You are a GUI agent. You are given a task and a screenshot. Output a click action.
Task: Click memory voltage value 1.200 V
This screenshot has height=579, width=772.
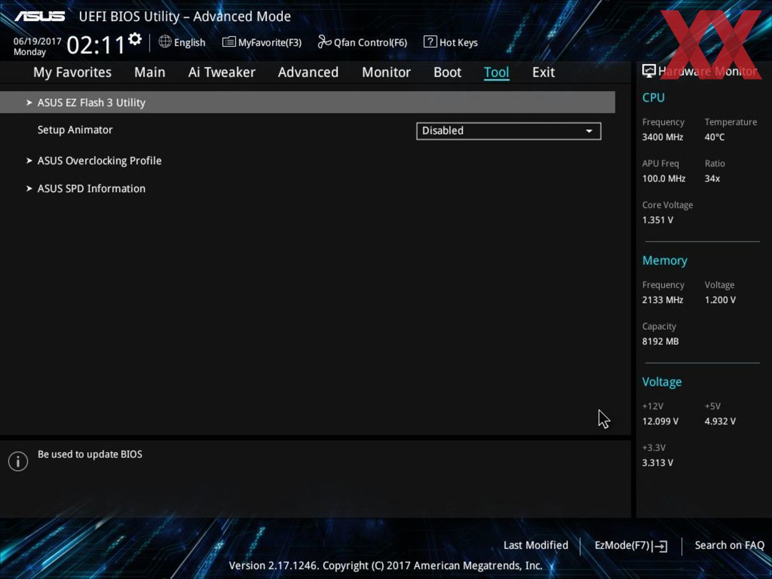(x=720, y=300)
